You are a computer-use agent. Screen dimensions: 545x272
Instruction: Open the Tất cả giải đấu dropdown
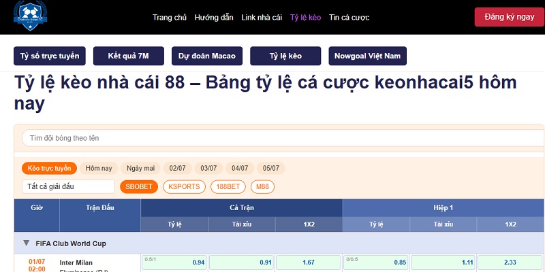(x=69, y=186)
